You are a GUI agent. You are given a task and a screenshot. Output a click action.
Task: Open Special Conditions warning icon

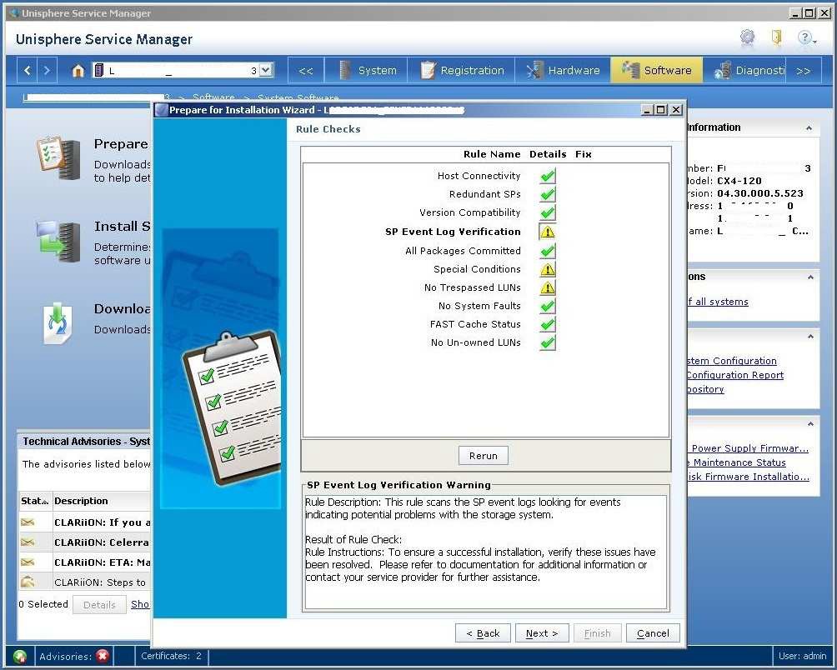547,269
